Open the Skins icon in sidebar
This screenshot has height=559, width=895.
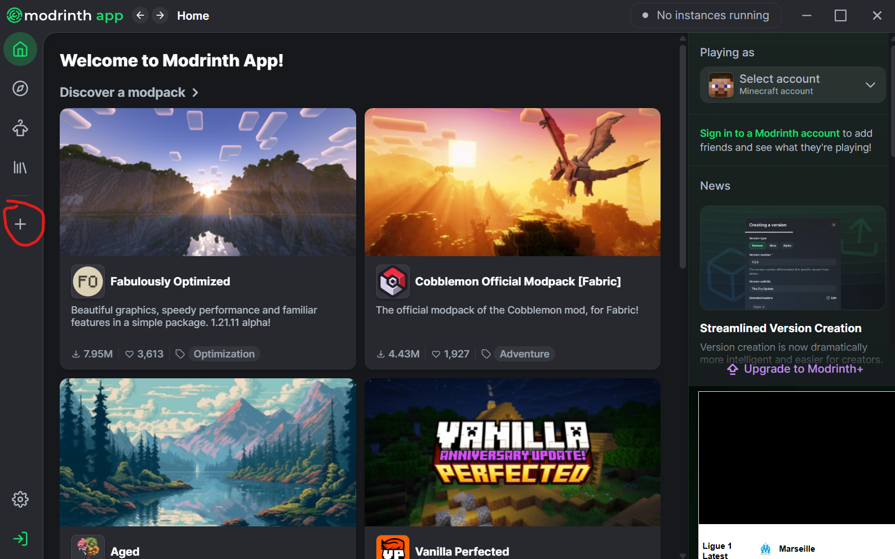[20, 128]
